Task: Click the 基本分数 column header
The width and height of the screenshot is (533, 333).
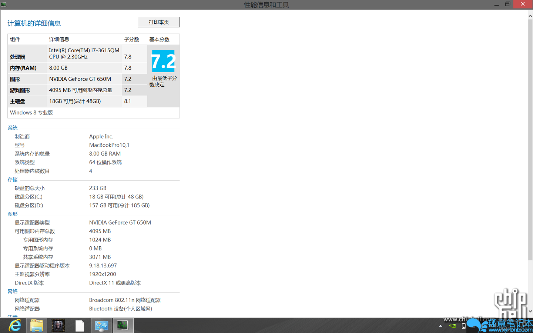Action: coord(160,39)
